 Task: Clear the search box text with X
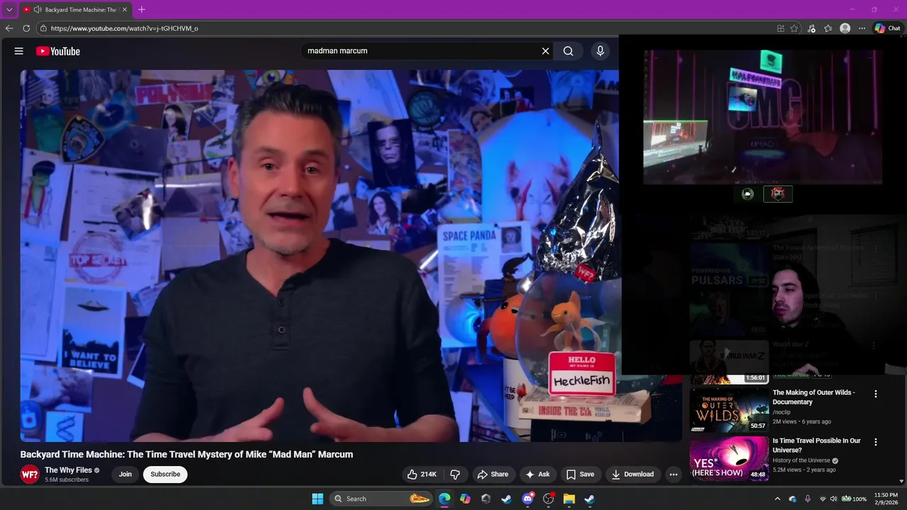546,51
